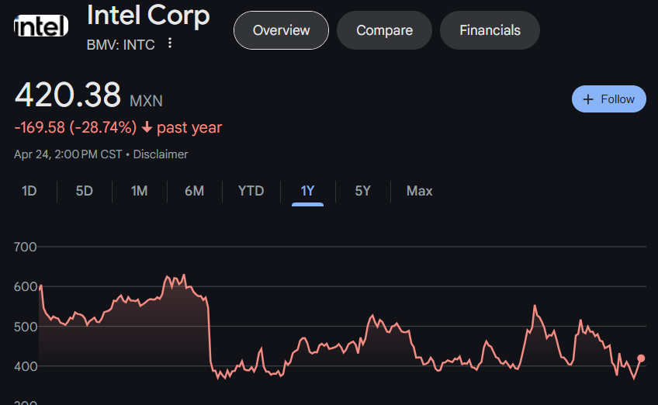
Task: Select the YTD chart range
Action: click(251, 192)
